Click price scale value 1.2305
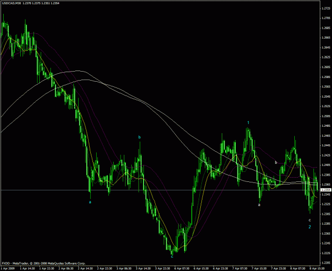This screenshot has width=332, height=271. [x=325, y=214]
